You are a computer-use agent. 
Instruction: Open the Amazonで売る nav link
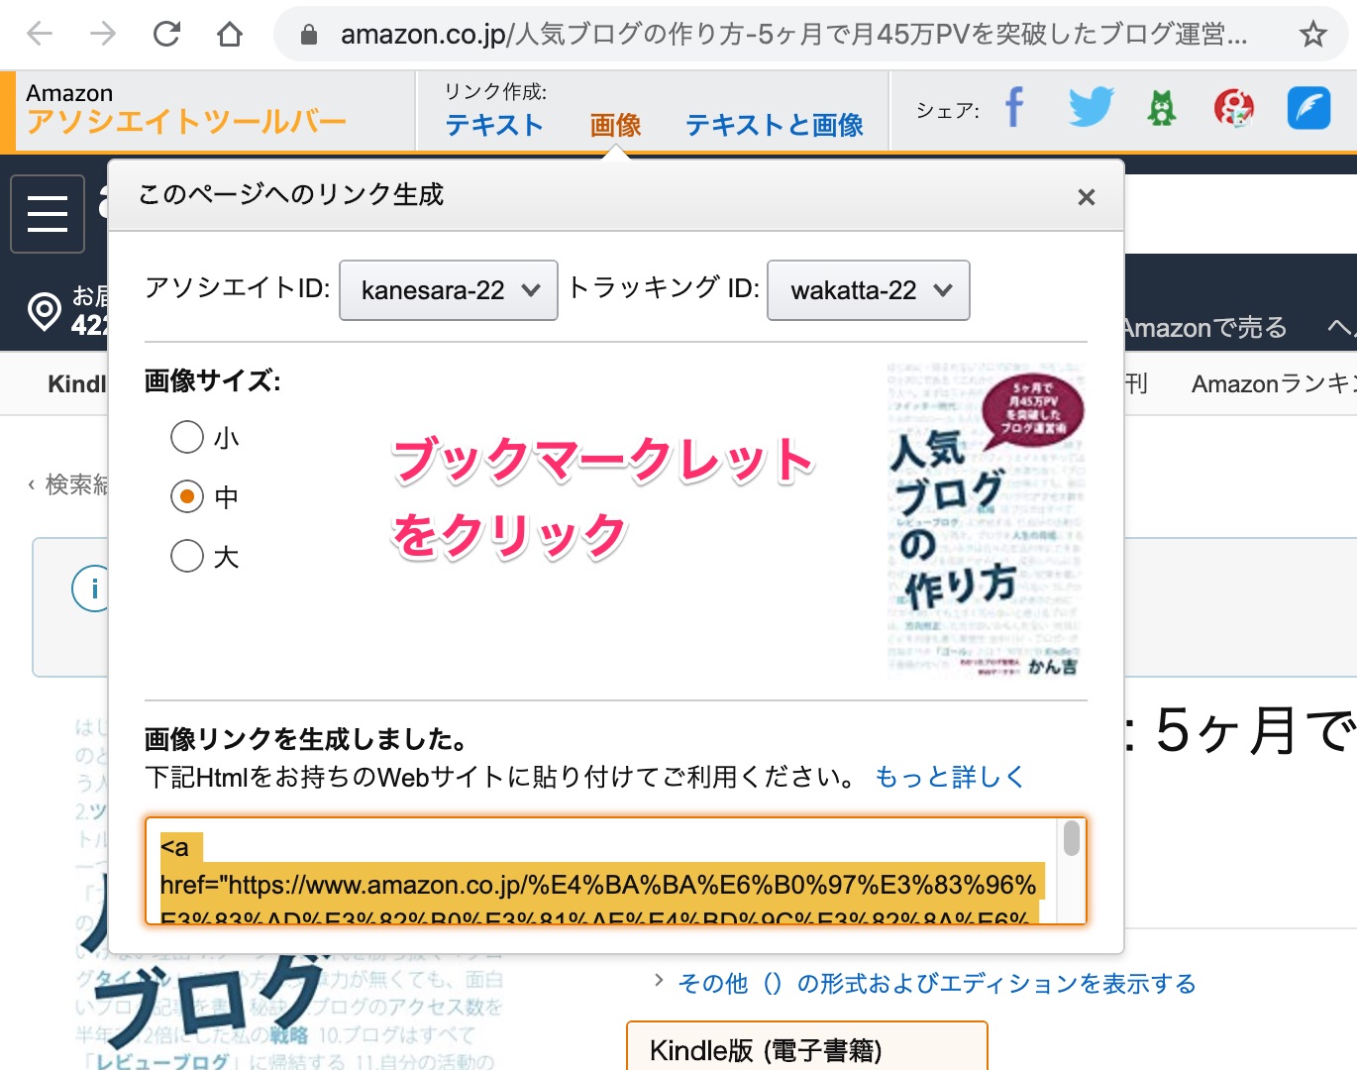tap(1205, 328)
